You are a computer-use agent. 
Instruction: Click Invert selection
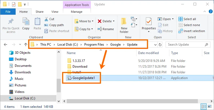pyautogui.click(x=192, y=31)
